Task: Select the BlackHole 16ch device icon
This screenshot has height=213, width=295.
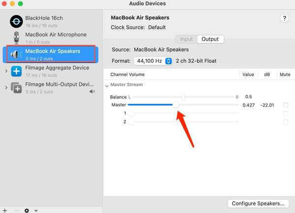Action: click(16, 21)
